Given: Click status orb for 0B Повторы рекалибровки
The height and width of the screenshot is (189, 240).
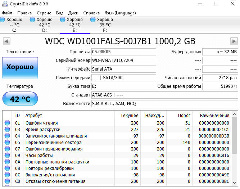Looking at the screenshot, I should pos(7,168).
